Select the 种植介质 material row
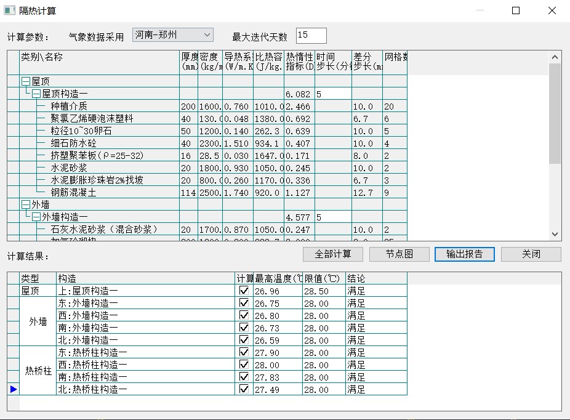Viewport: 570px width, 420px height. (69, 107)
